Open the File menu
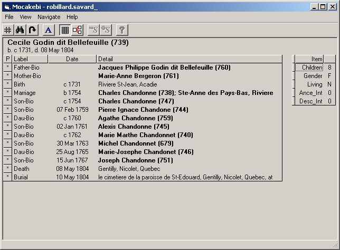The width and height of the screenshot is (340, 250). point(9,17)
